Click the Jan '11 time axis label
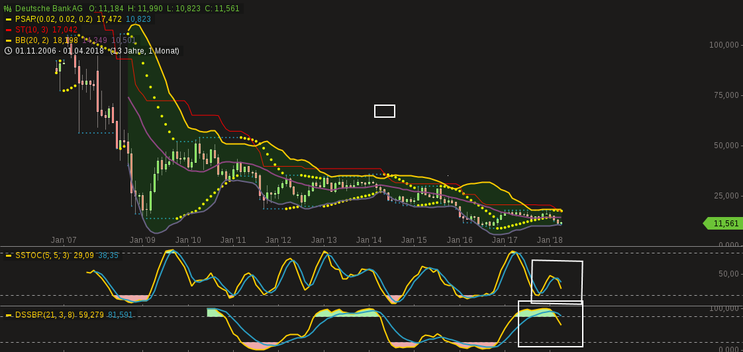Screen dimensions: 743x352 pyautogui.click(x=234, y=240)
